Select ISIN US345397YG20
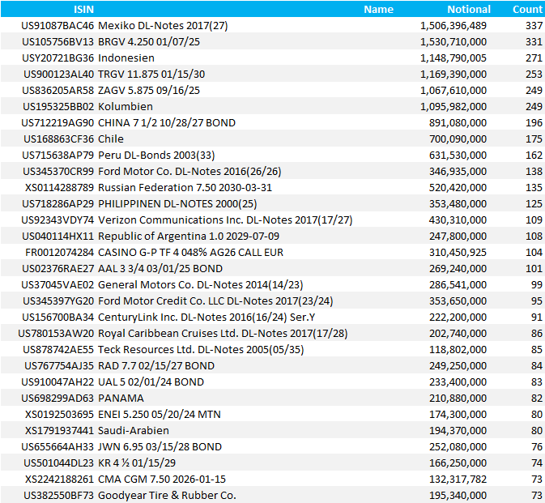The height and width of the screenshot is (503, 545). (x=58, y=301)
